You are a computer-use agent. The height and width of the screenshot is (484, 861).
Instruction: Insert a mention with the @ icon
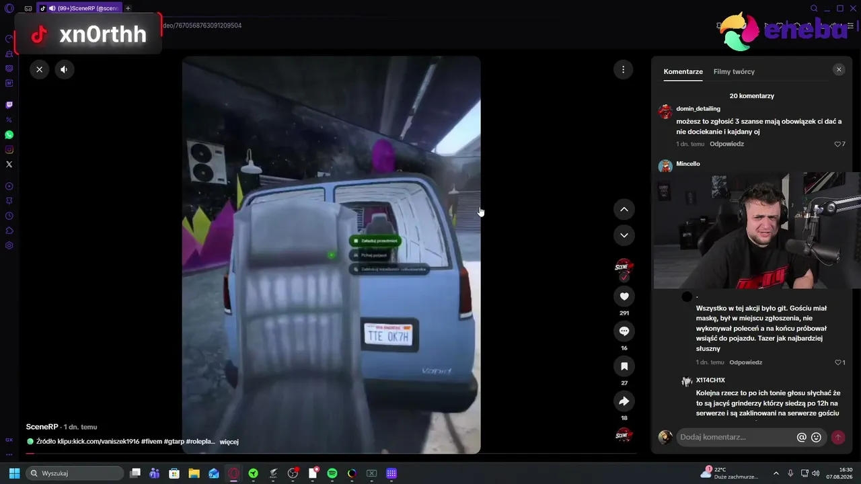pyautogui.click(x=801, y=437)
